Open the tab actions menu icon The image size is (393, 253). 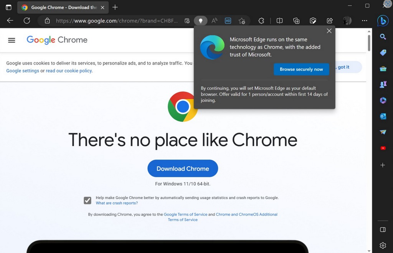pos(8,7)
